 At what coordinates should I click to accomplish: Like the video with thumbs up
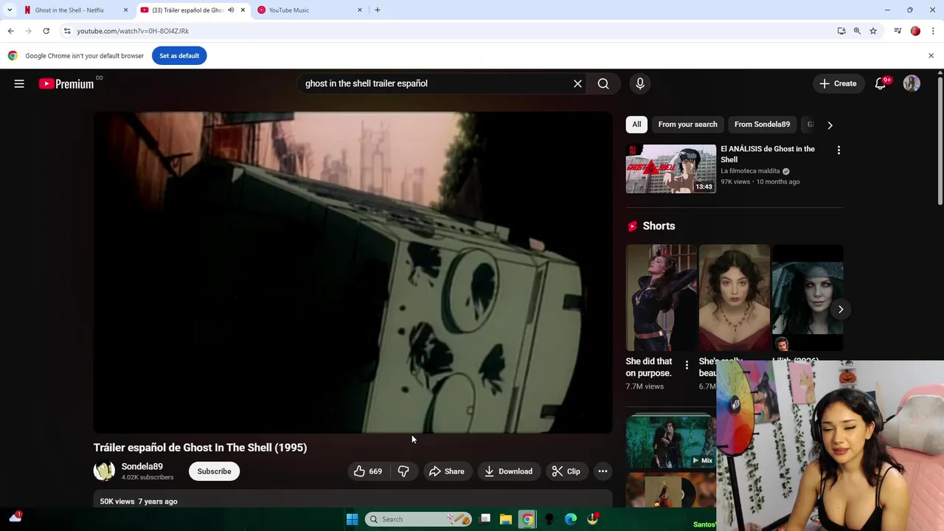368,471
